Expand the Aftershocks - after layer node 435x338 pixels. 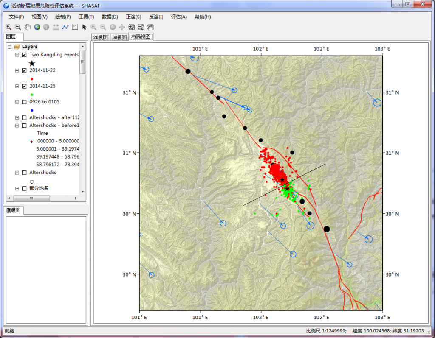coord(17,117)
